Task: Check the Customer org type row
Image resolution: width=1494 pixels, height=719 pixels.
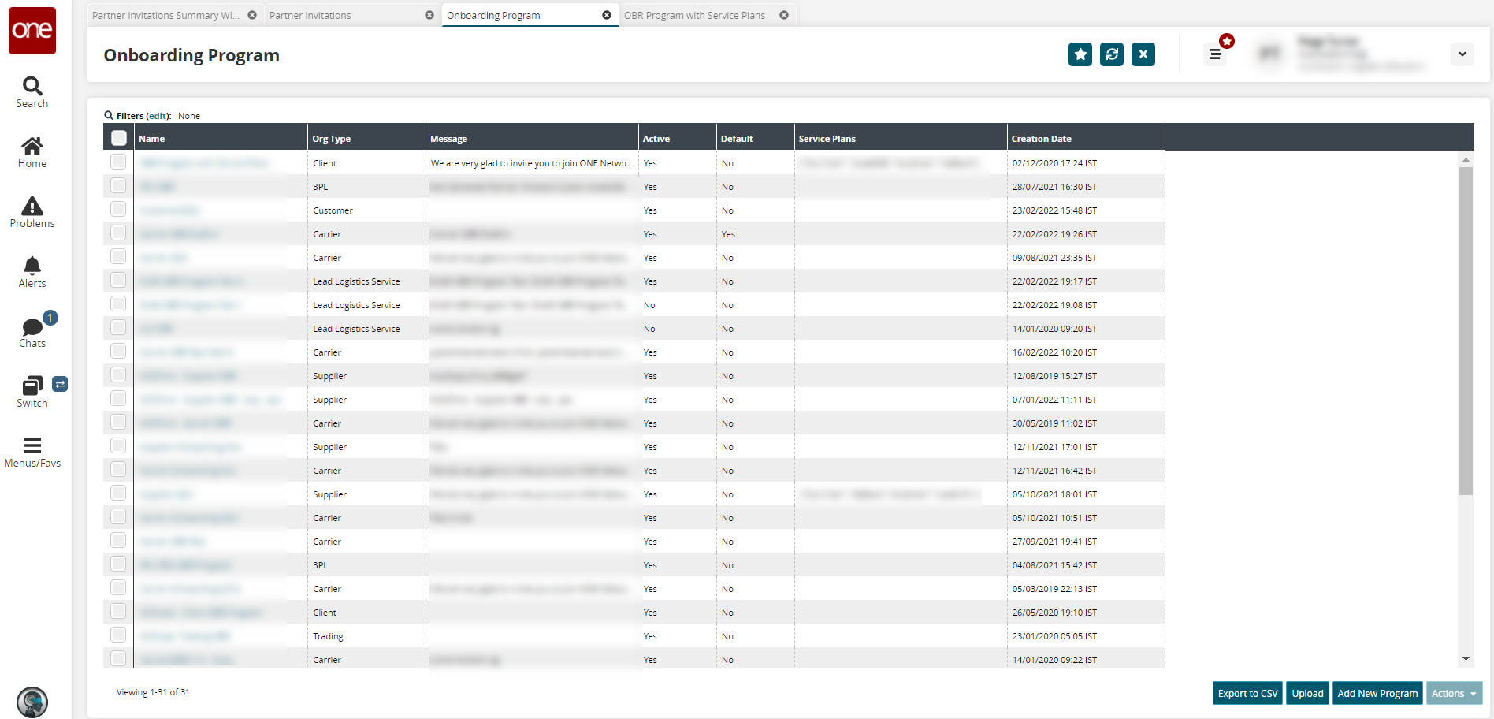Action: coord(118,209)
